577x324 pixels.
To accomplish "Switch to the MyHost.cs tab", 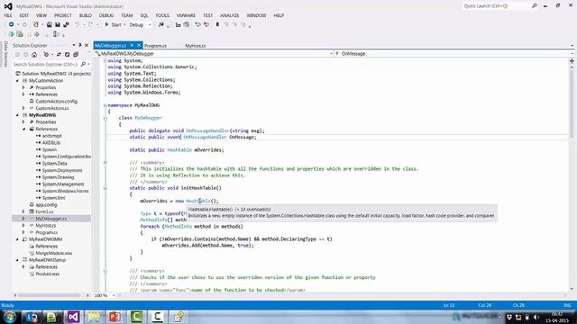I will (196, 46).
